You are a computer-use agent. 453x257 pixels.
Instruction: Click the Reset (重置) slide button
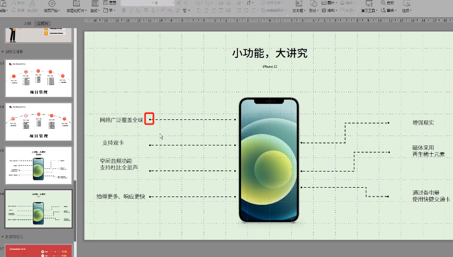click(110, 3)
